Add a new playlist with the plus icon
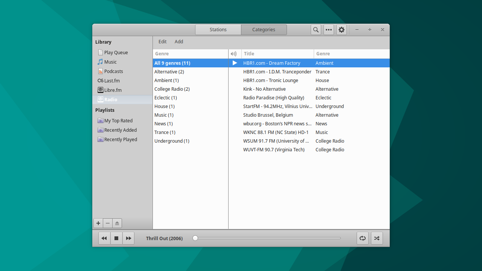 pos(98,223)
